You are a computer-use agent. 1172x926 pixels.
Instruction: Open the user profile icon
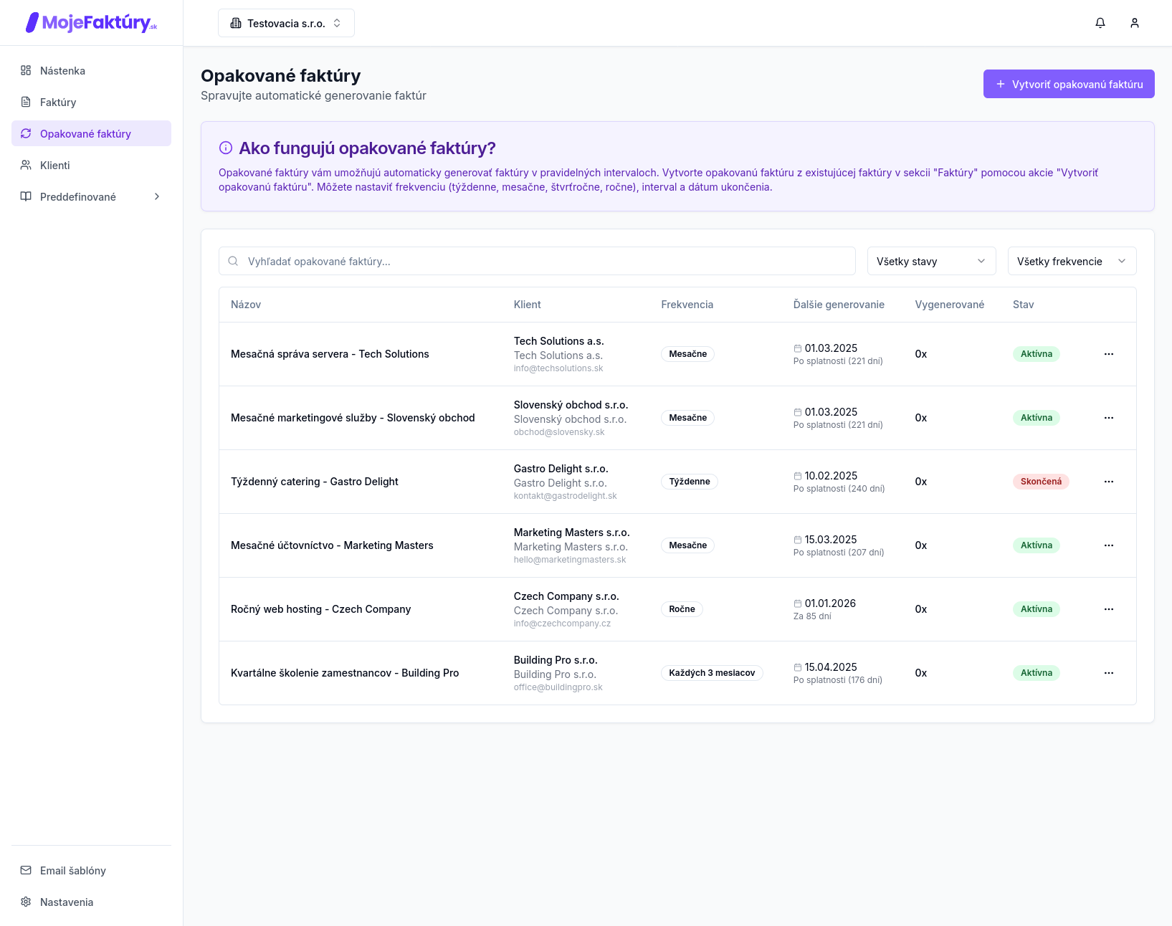(1134, 23)
